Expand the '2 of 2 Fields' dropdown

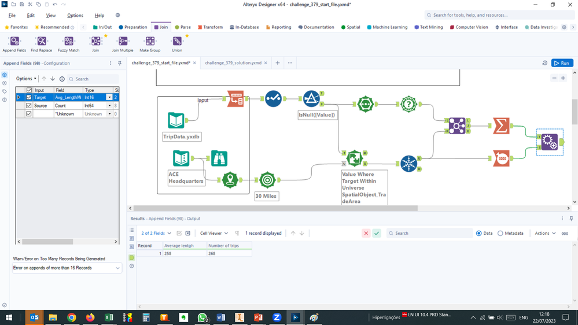click(x=156, y=233)
